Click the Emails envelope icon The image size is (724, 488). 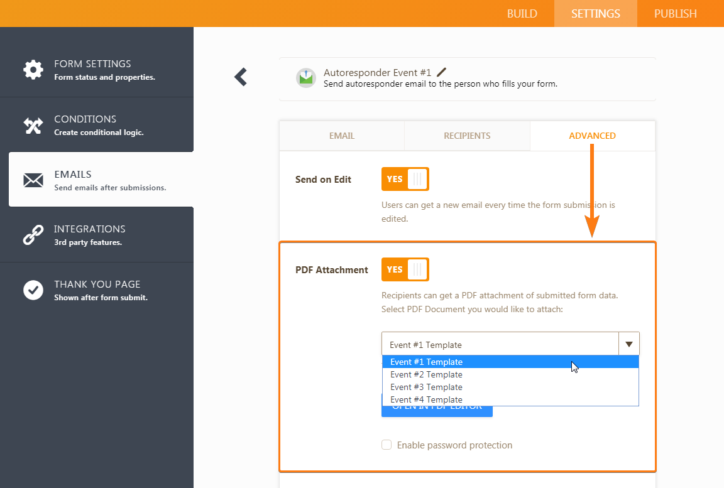click(33, 180)
